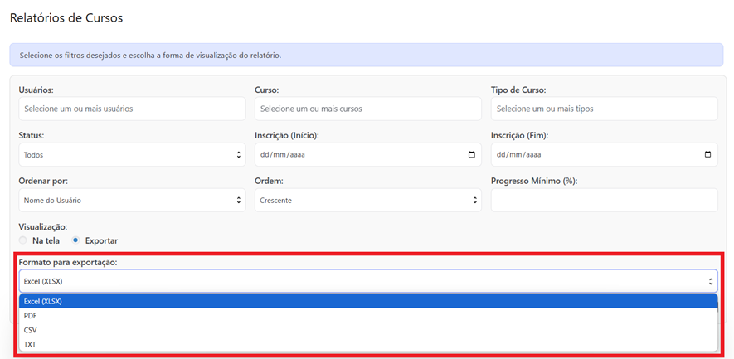Open the Status dropdown
Viewport: 734px width, 359px height.
(x=132, y=155)
